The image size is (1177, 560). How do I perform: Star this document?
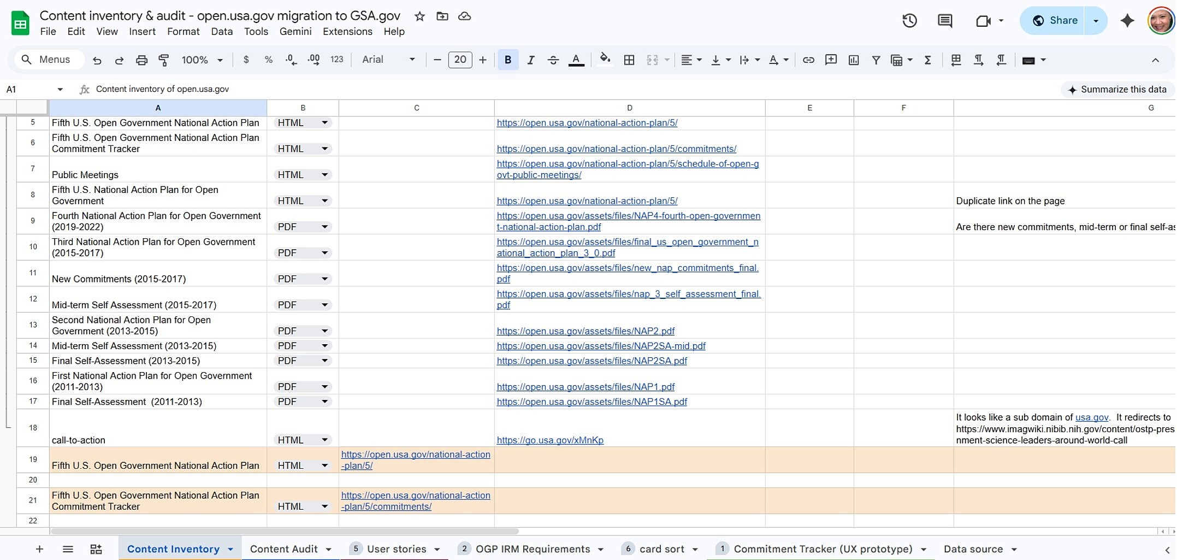pyautogui.click(x=419, y=16)
